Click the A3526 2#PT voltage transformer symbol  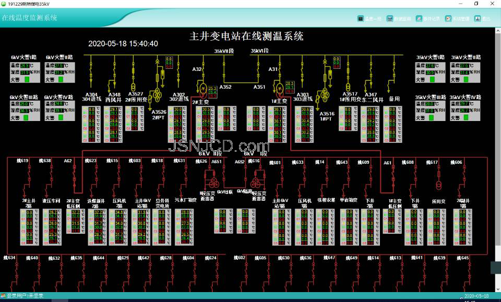tap(157, 95)
